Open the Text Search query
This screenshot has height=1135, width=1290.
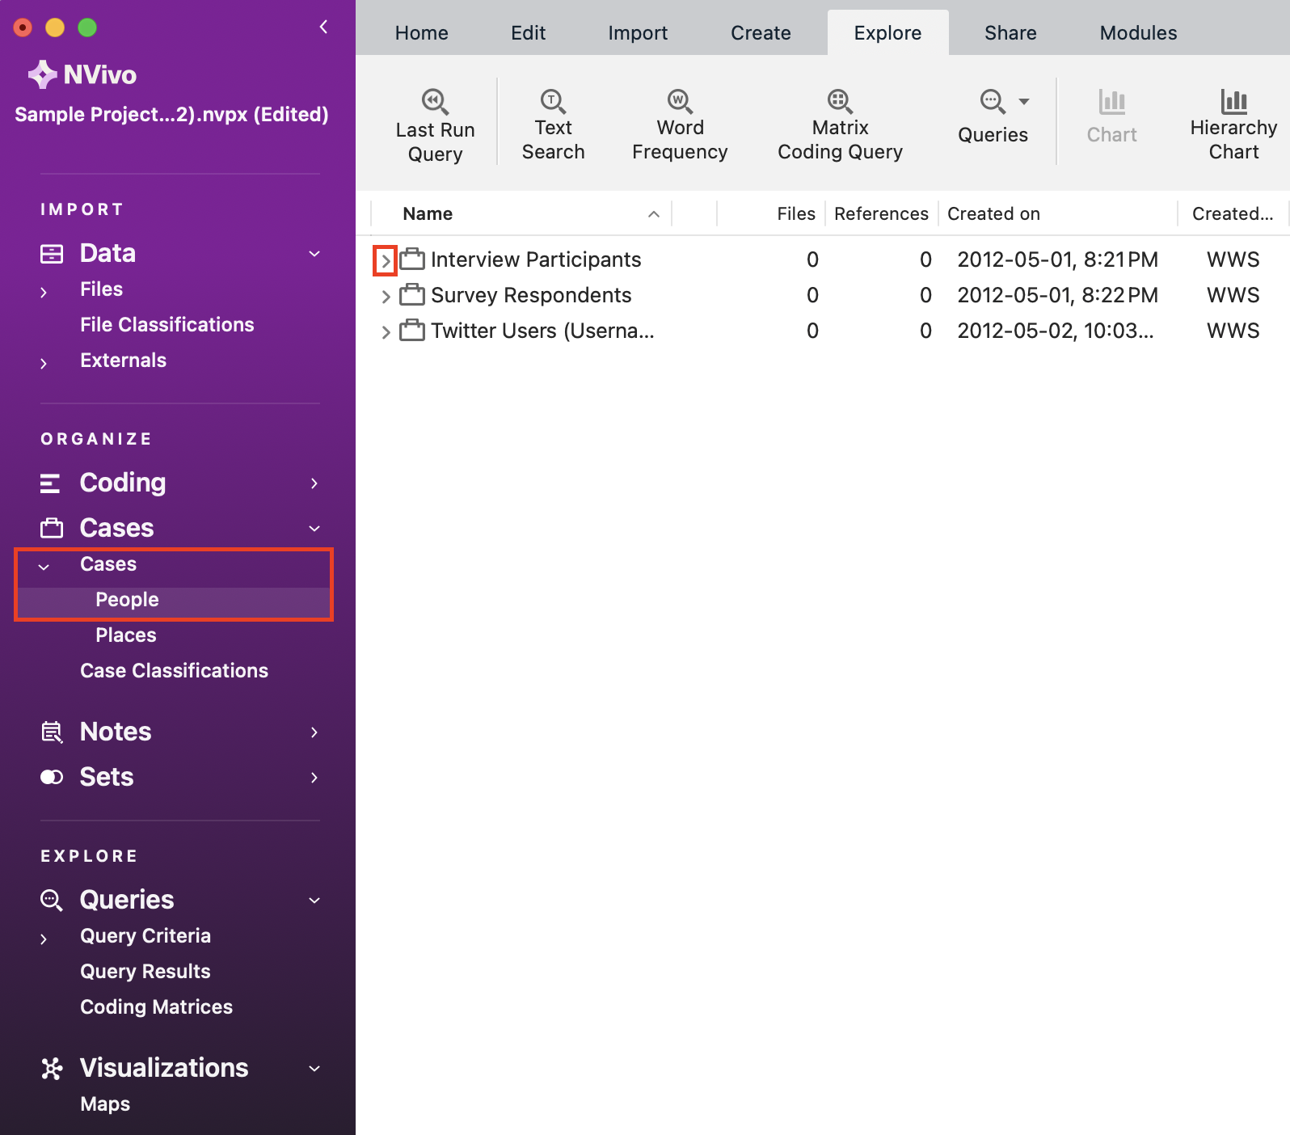coord(553,124)
